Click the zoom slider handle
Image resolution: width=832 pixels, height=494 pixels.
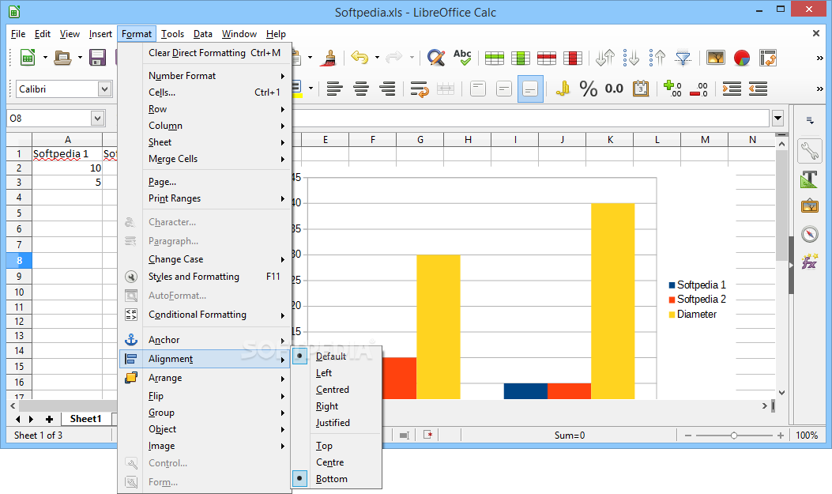pos(733,436)
